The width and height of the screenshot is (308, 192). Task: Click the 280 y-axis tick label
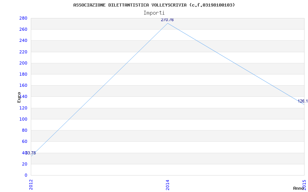[23, 18]
